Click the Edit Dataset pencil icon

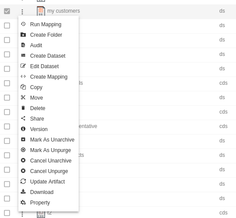23,66
